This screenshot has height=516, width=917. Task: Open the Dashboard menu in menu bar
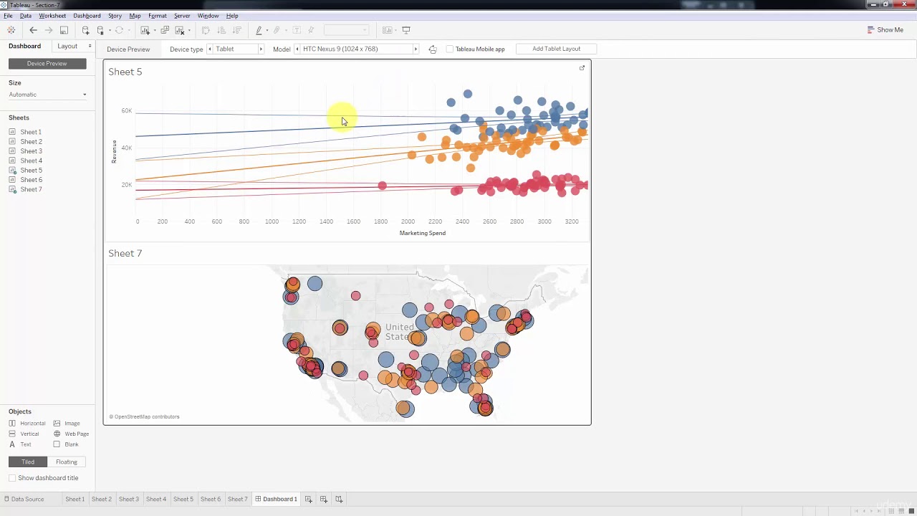pyautogui.click(x=87, y=16)
